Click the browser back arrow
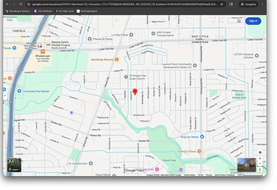The image size is (277, 190). point(7,4)
